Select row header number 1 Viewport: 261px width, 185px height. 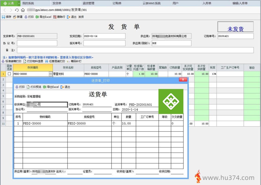(x=3, y=74)
